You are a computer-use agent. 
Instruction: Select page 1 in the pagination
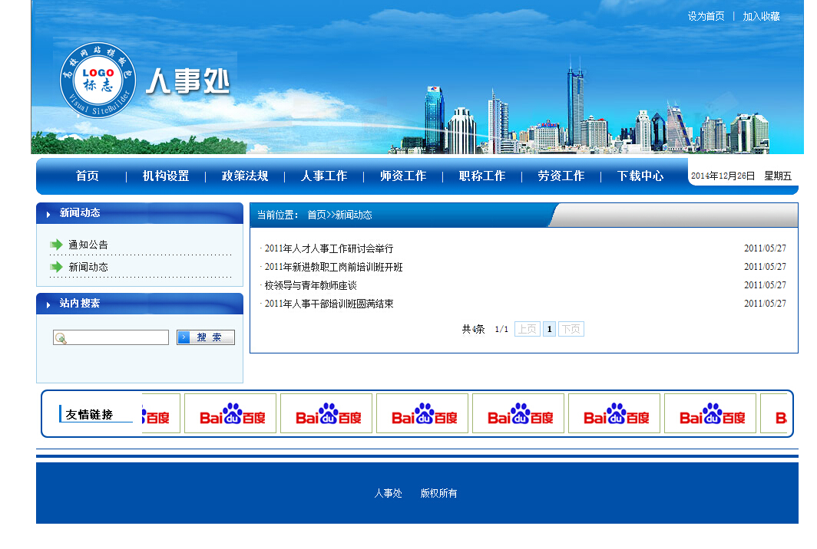coord(549,329)
